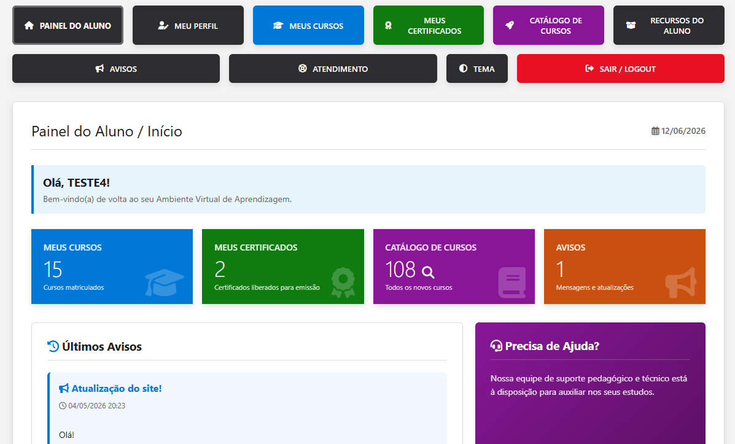
Task: Open the purple Catálogo de Cursos card showing 108
Action: point(454,267)
